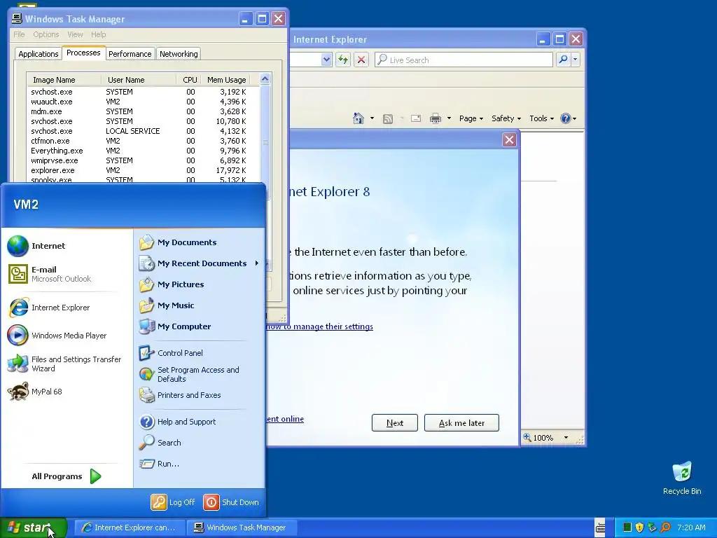Select the Everything.exe process row
The height and width of the screenshot is (538, 717).
(143, 151)
